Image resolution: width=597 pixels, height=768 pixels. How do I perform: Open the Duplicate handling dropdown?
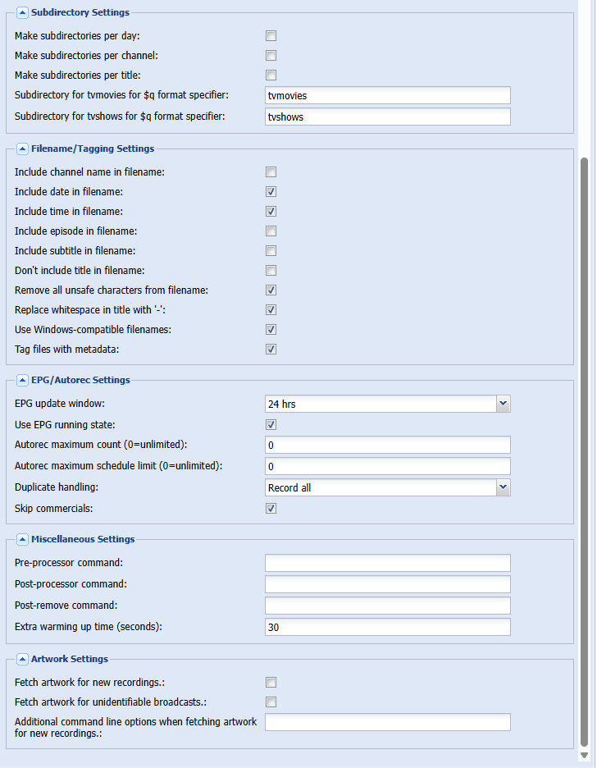[504, 487]
